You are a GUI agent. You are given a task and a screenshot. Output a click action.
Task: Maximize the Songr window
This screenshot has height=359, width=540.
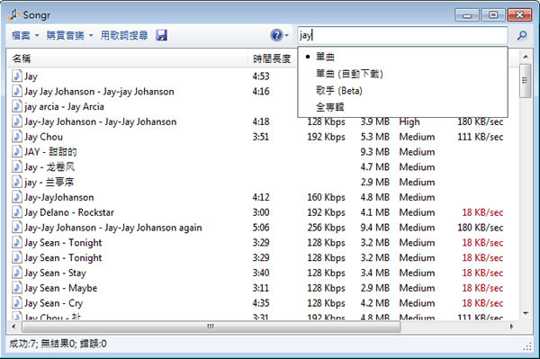(493, 15)
